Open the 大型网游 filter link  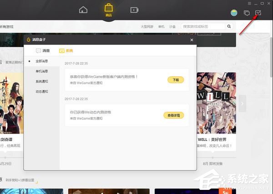point(147,27)
